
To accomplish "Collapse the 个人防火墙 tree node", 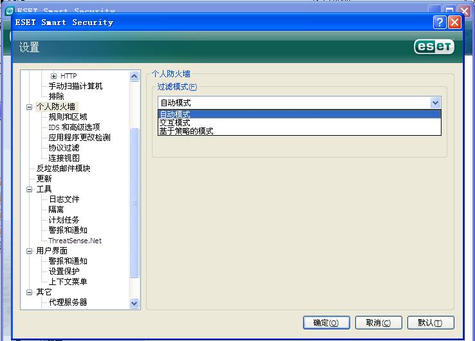I will [x=30, y=107].
